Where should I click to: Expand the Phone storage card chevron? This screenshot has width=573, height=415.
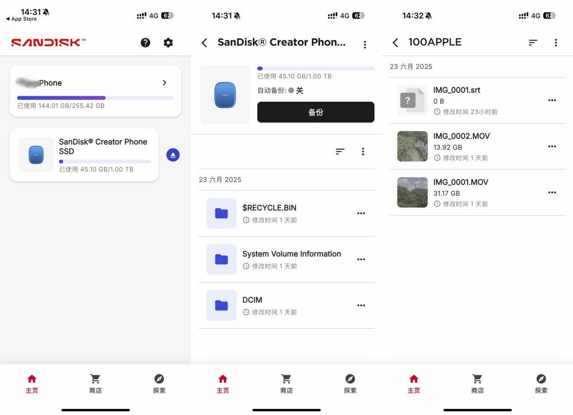click(x=165, y=83)
